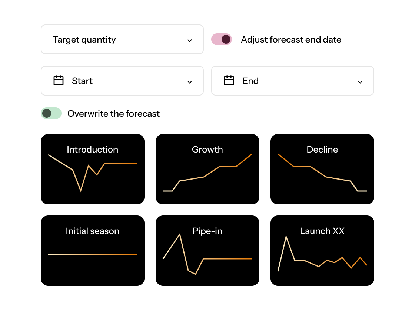
Task: Select the Introduction forecast curve thumbnail
Action: point(92,169)
